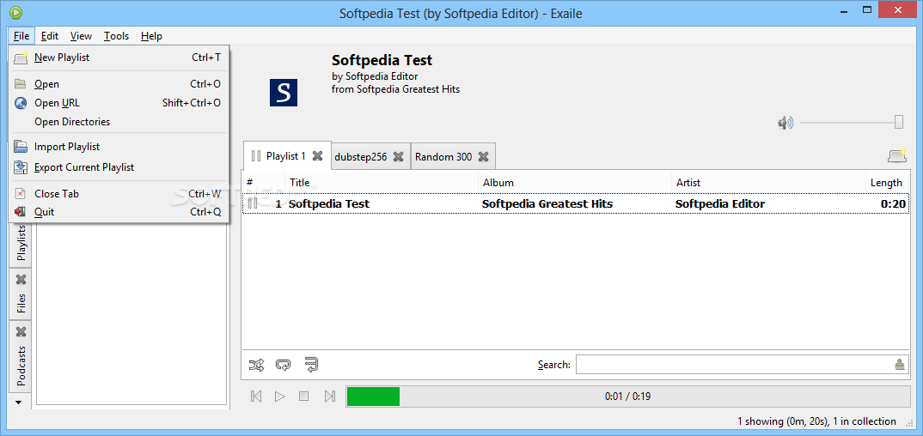Click the Open URL globe icon

click(21, 103)
